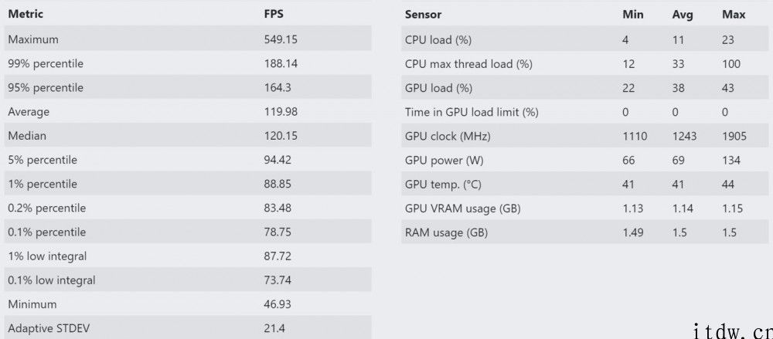This screenshot has width=773, height=339.
Task: Click the CPU max thread load row
Action: 584,63
